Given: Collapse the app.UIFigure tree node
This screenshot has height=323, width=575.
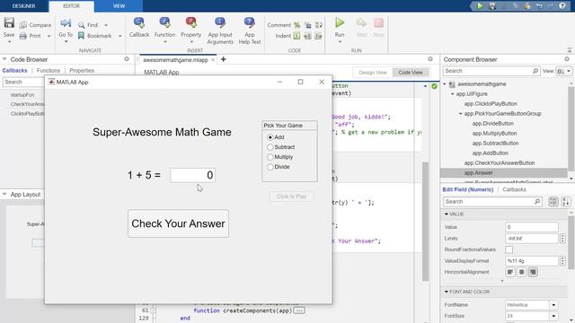Looking at the screenshot, I should tap(453, 94).
